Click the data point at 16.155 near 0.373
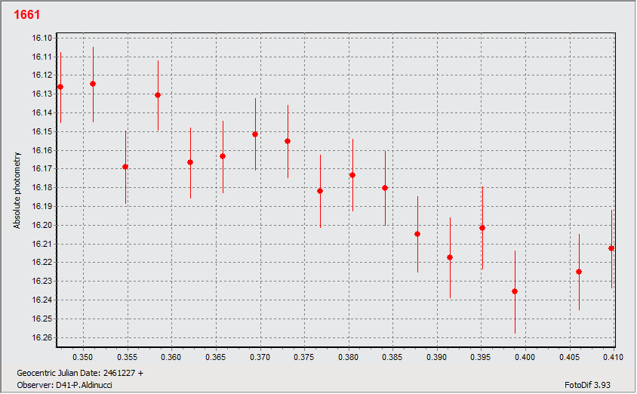The width and height of the screenshot is (637, 394). [288, 141]
